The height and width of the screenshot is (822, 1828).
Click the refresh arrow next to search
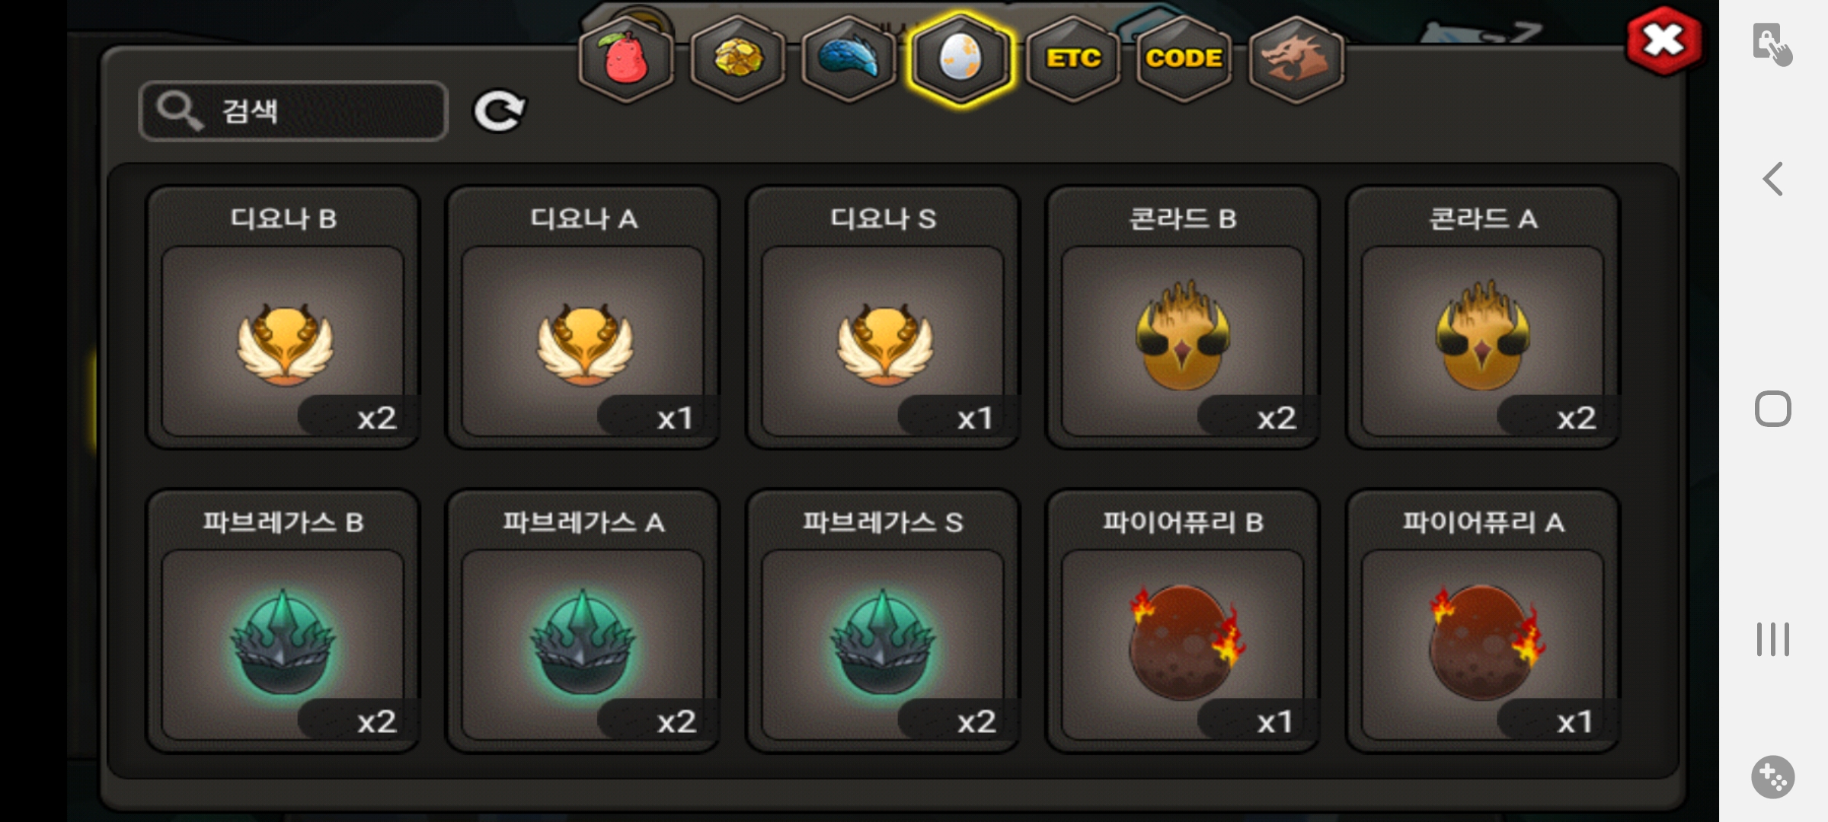pos(499,112)
